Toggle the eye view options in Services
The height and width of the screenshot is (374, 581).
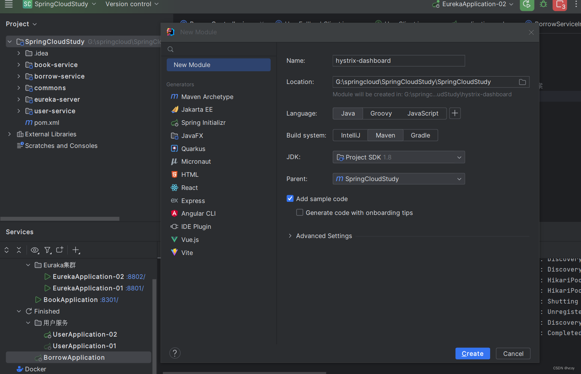(x=35, y=250)
